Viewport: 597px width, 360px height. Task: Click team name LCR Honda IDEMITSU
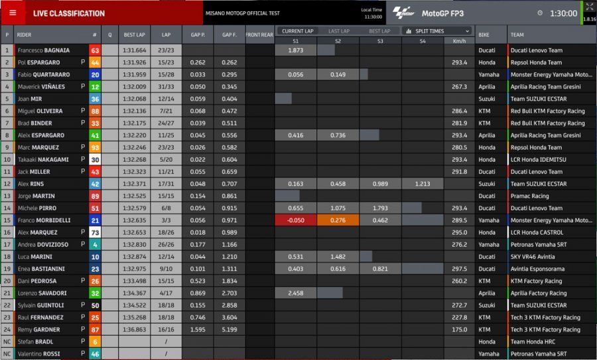(538, 160)
